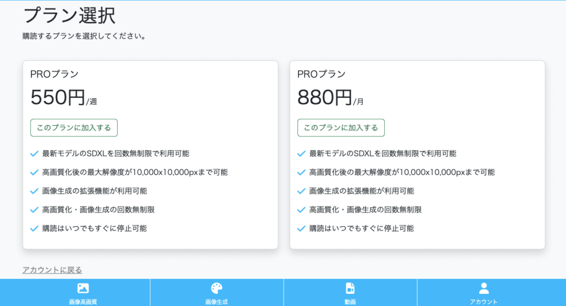Click SDXL unlimited feature in weekly card
This screenshot has height=306, width=566.
[x=116, y=154]
